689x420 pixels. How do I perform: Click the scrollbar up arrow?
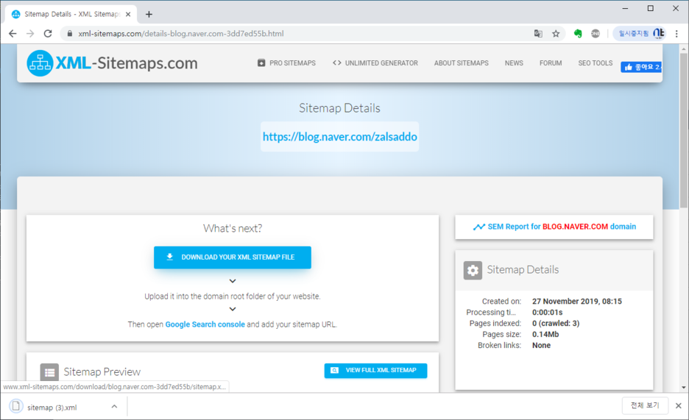[683, 49]
